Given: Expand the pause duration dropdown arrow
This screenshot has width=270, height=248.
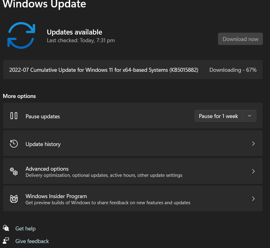Looking at the screenshot, I should 249,116.
